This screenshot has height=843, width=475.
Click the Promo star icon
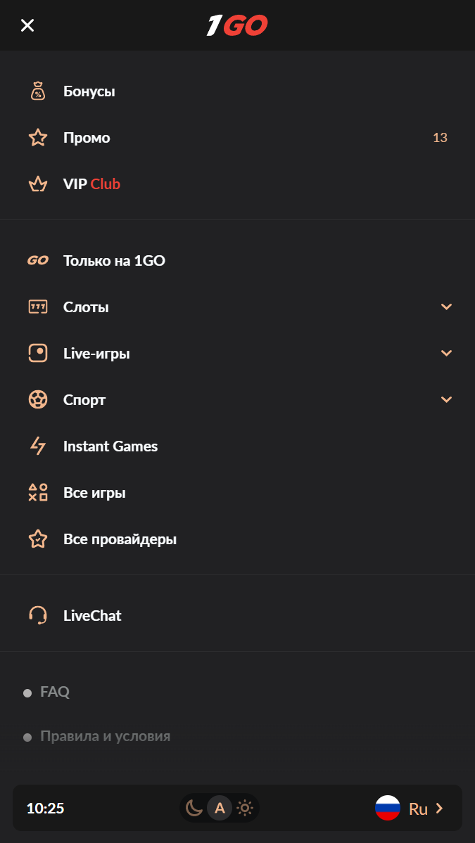tap(38, 138)
